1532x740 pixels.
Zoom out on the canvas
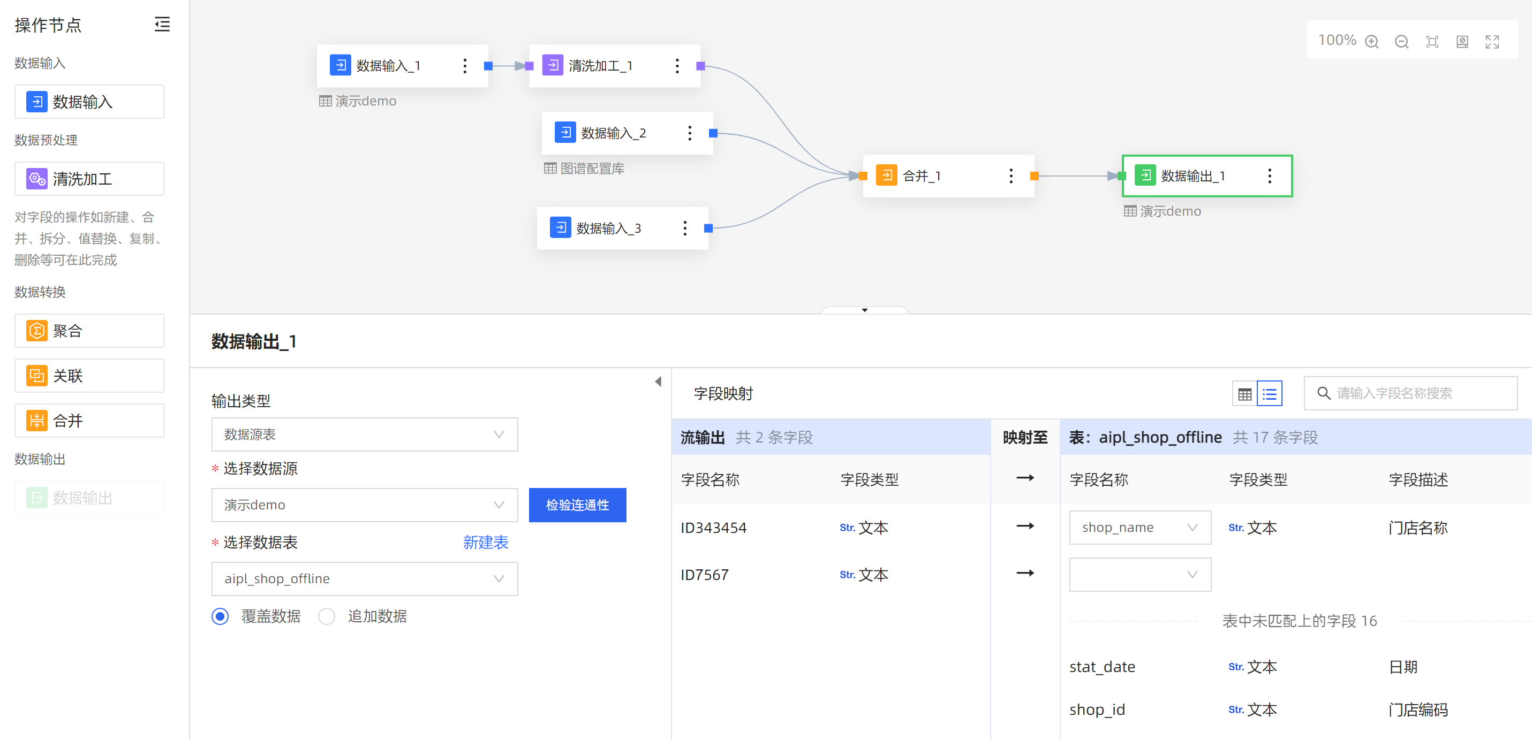click(1402, 42)
